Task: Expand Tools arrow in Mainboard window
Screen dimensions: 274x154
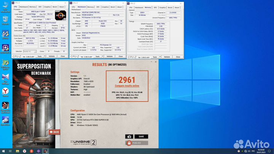Action: (x=103, y=56)
